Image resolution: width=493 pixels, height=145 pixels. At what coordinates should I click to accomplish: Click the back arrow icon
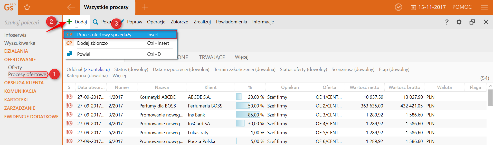click(x=71, y=7)
